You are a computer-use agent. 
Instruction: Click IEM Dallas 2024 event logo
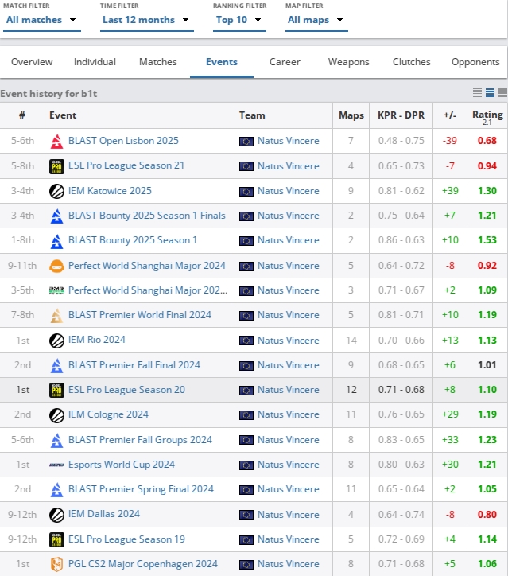[56, 515]
